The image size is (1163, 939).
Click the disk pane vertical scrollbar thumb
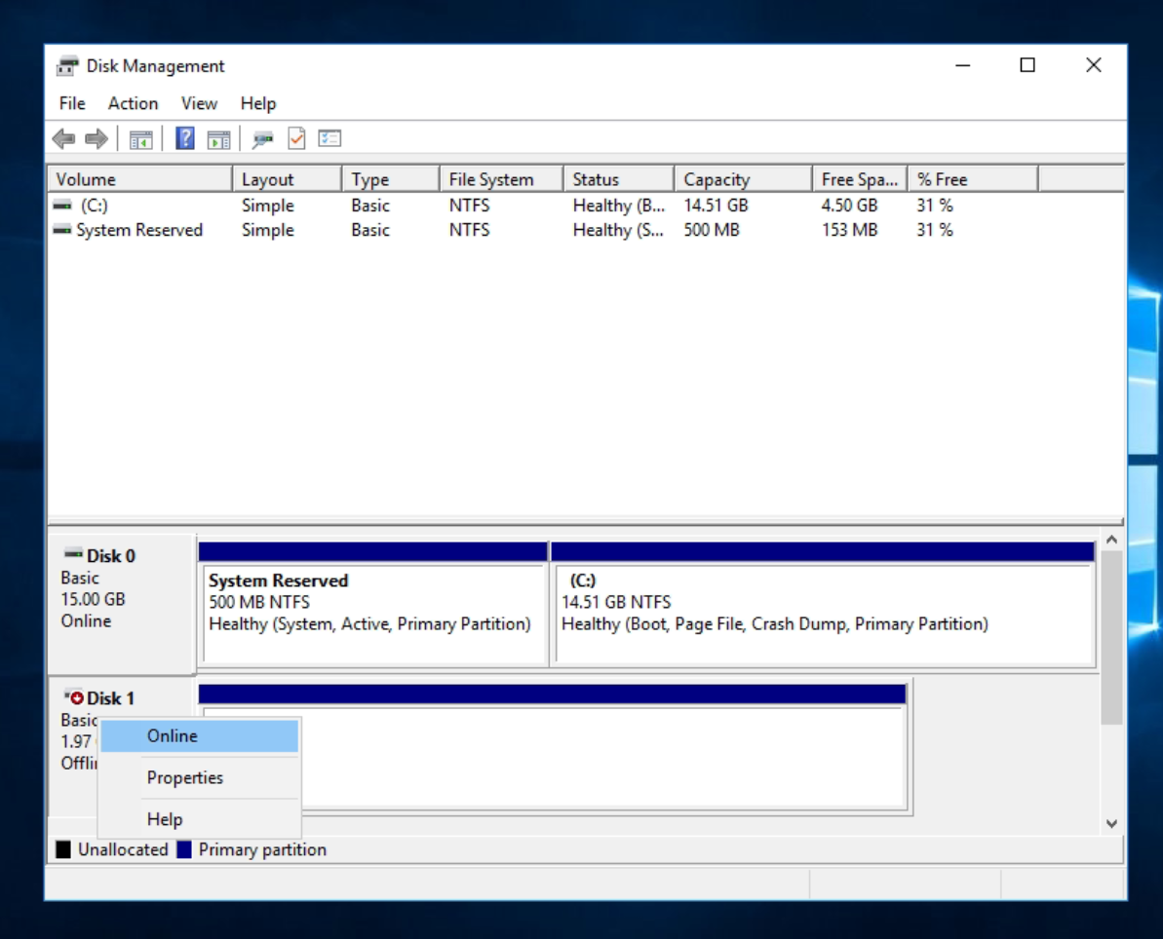click(1111, 637)
